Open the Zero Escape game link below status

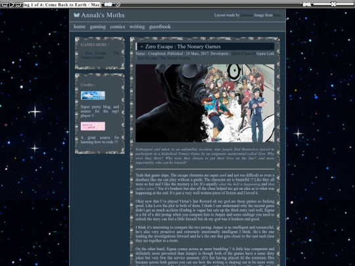[164, 58]
